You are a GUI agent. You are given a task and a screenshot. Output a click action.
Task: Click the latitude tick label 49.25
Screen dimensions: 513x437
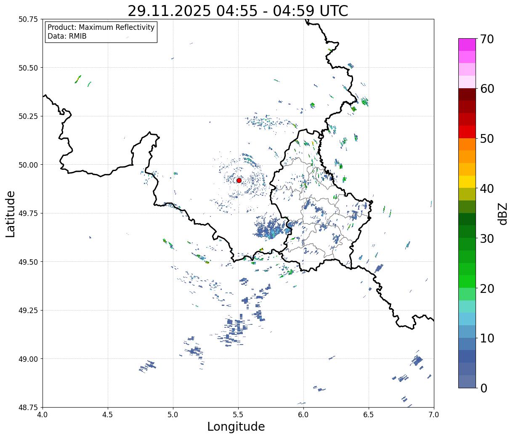(x=28, y=311)
